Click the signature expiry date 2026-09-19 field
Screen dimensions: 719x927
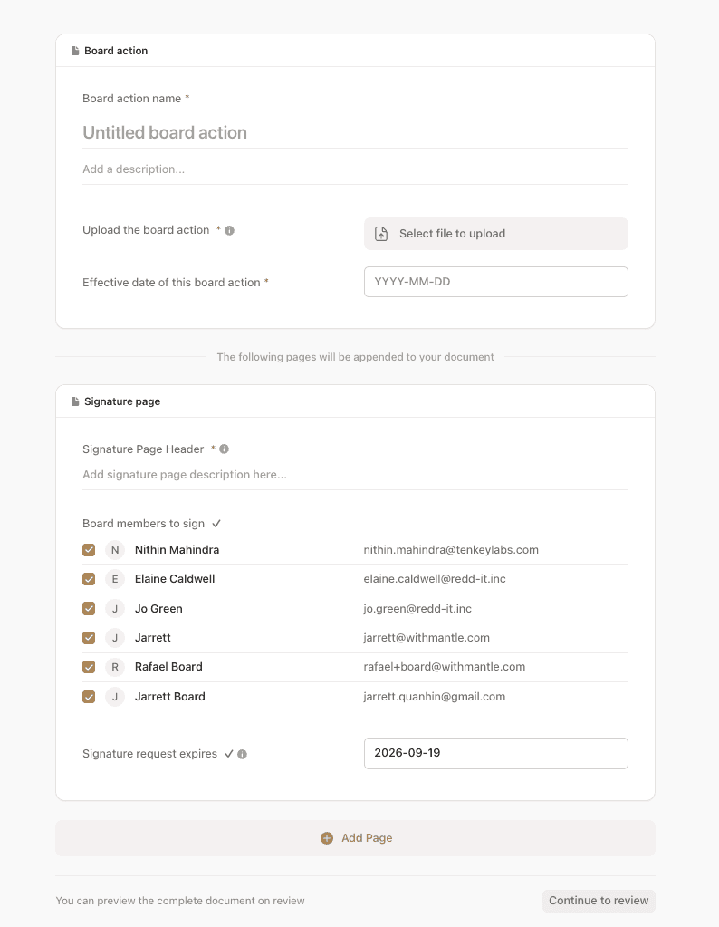pos(495,753)
